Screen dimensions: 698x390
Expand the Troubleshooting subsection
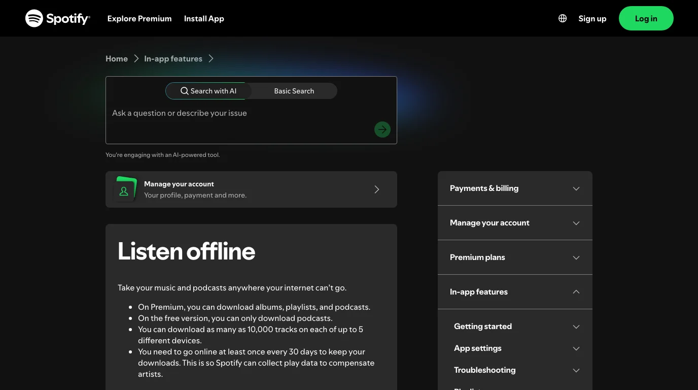tap(517, 370)
